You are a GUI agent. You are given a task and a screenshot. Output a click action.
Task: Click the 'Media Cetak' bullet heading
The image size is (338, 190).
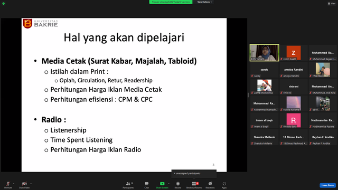119,61
